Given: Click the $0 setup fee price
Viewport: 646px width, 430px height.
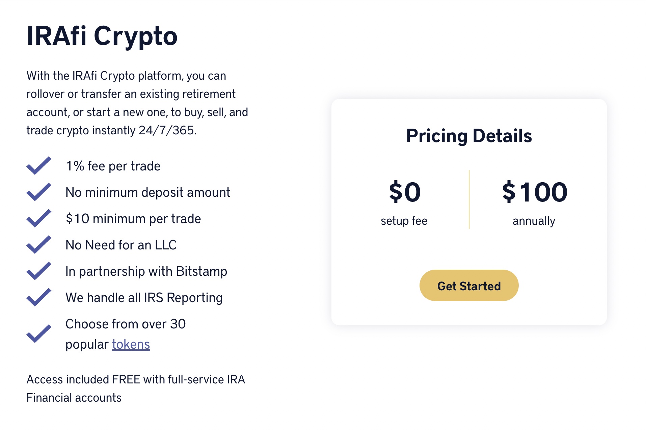Looking at the screenshot, I should click(405, 192).
